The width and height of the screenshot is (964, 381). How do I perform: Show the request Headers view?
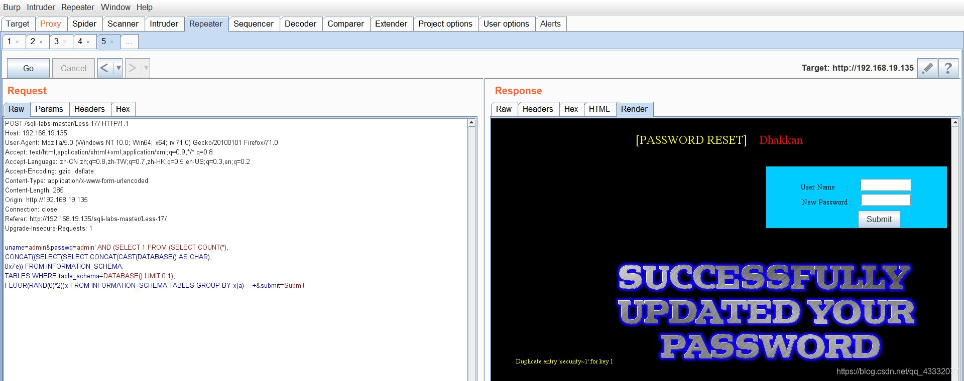pyautogui.click(x=89, y=109)
